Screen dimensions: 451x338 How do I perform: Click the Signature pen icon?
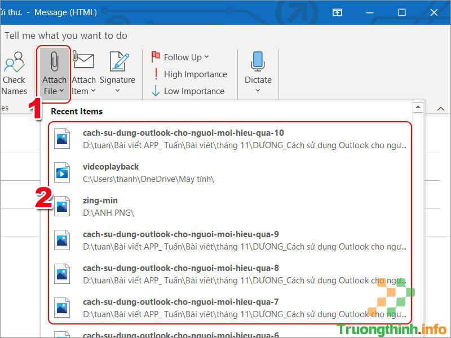click(119, 61)
